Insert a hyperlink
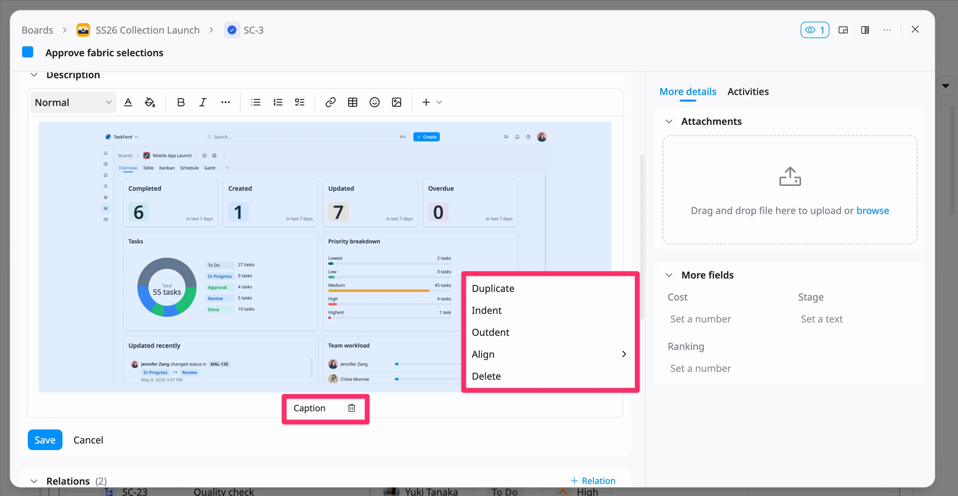This screenshot has height=496, width=958. pyautogui.click(x=331, y=102)
